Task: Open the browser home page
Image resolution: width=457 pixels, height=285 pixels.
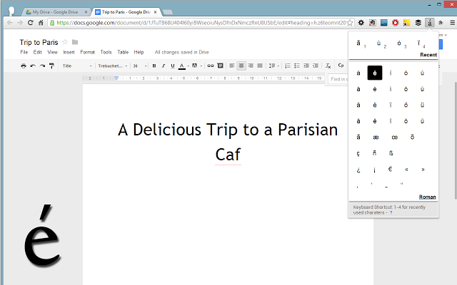Action: [41, 23]
